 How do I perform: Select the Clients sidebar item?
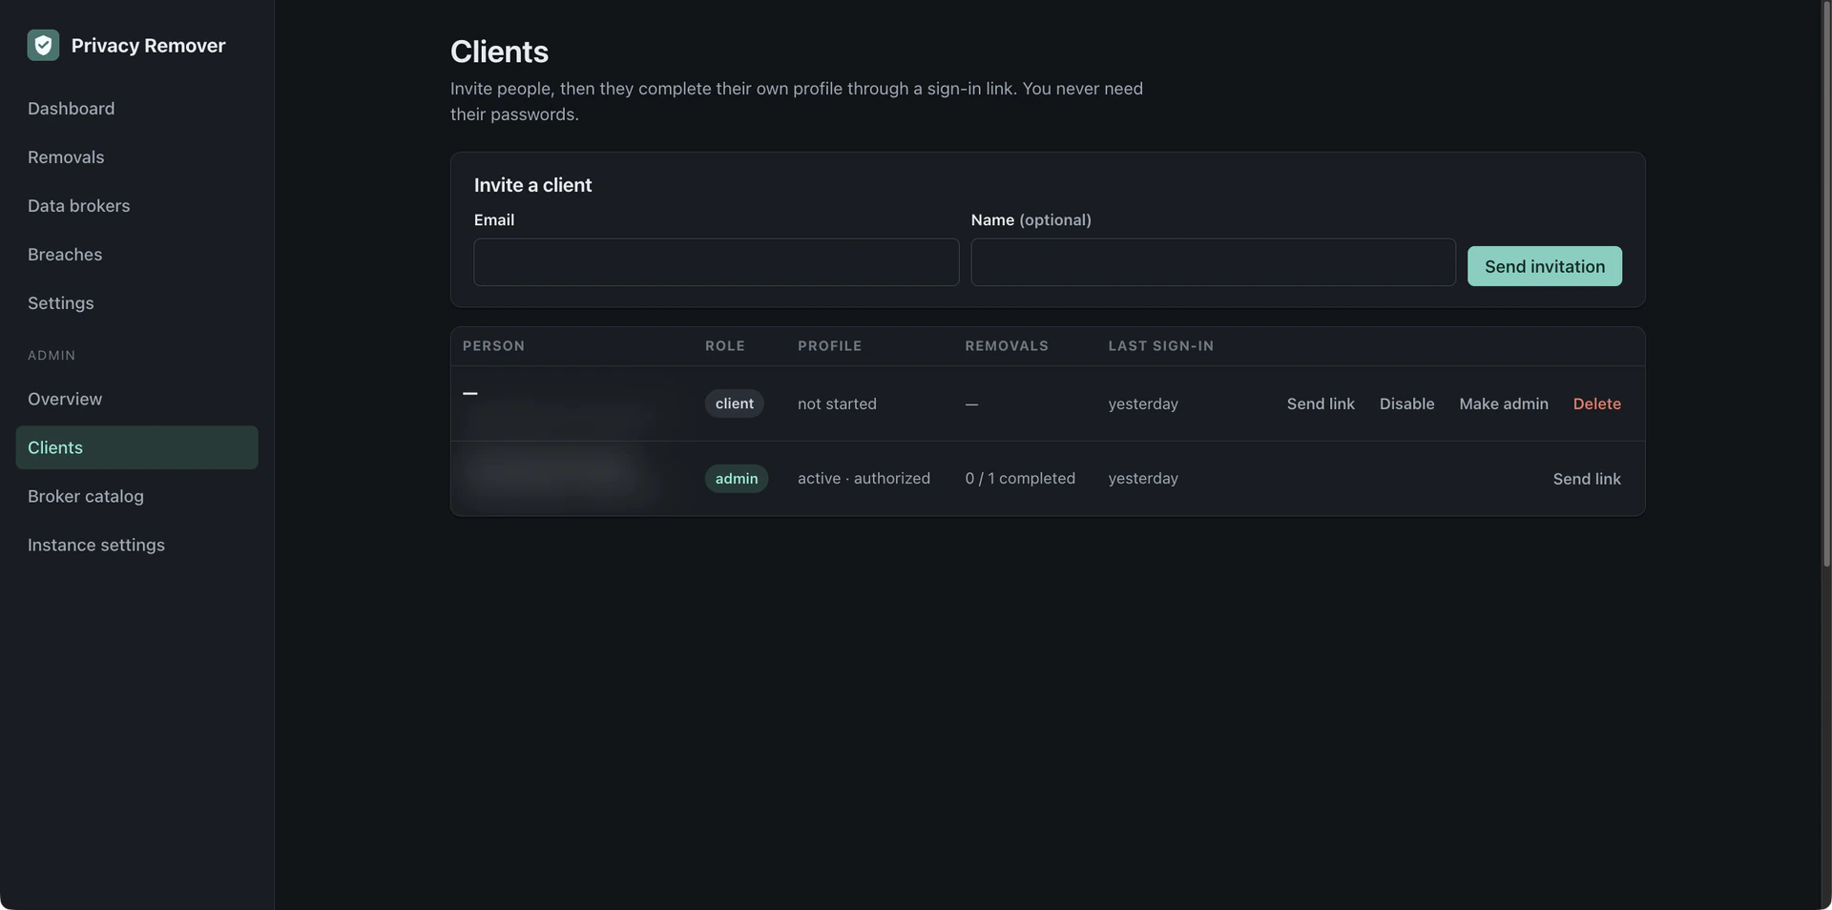[136, 447]
